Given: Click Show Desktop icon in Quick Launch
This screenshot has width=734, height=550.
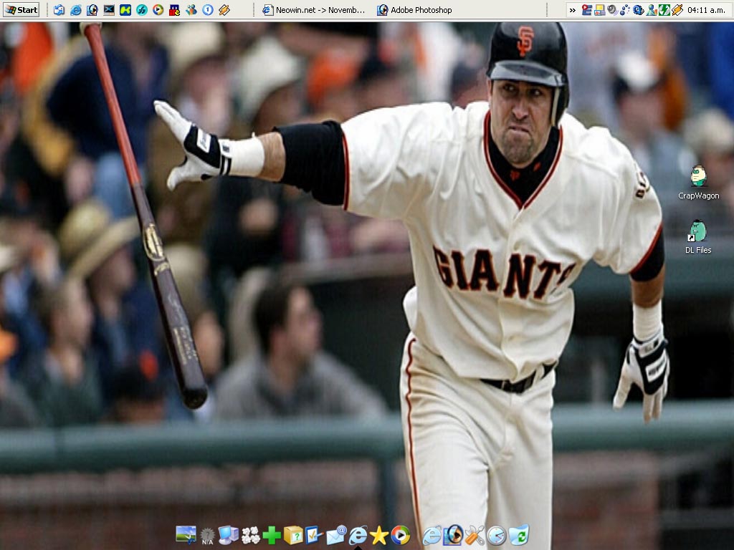Looking at the screenshot, I should [x=59, y=10].
